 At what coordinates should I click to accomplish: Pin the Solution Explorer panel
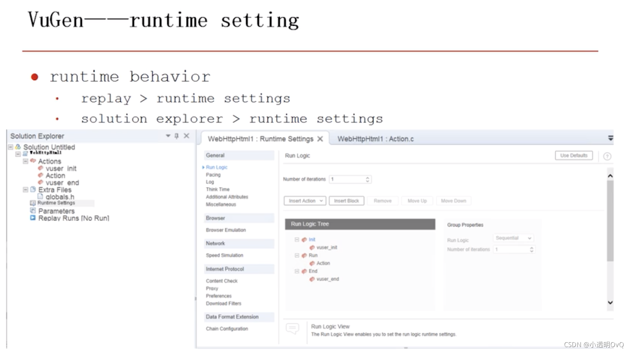pos(177,136)
